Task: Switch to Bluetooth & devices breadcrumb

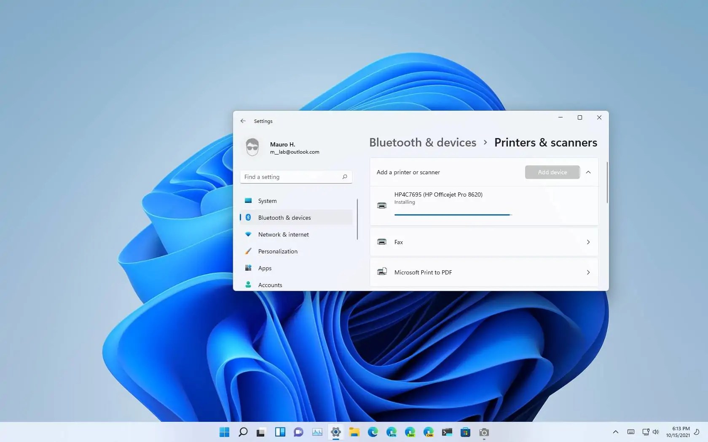Action: click(x=422, y=142)
